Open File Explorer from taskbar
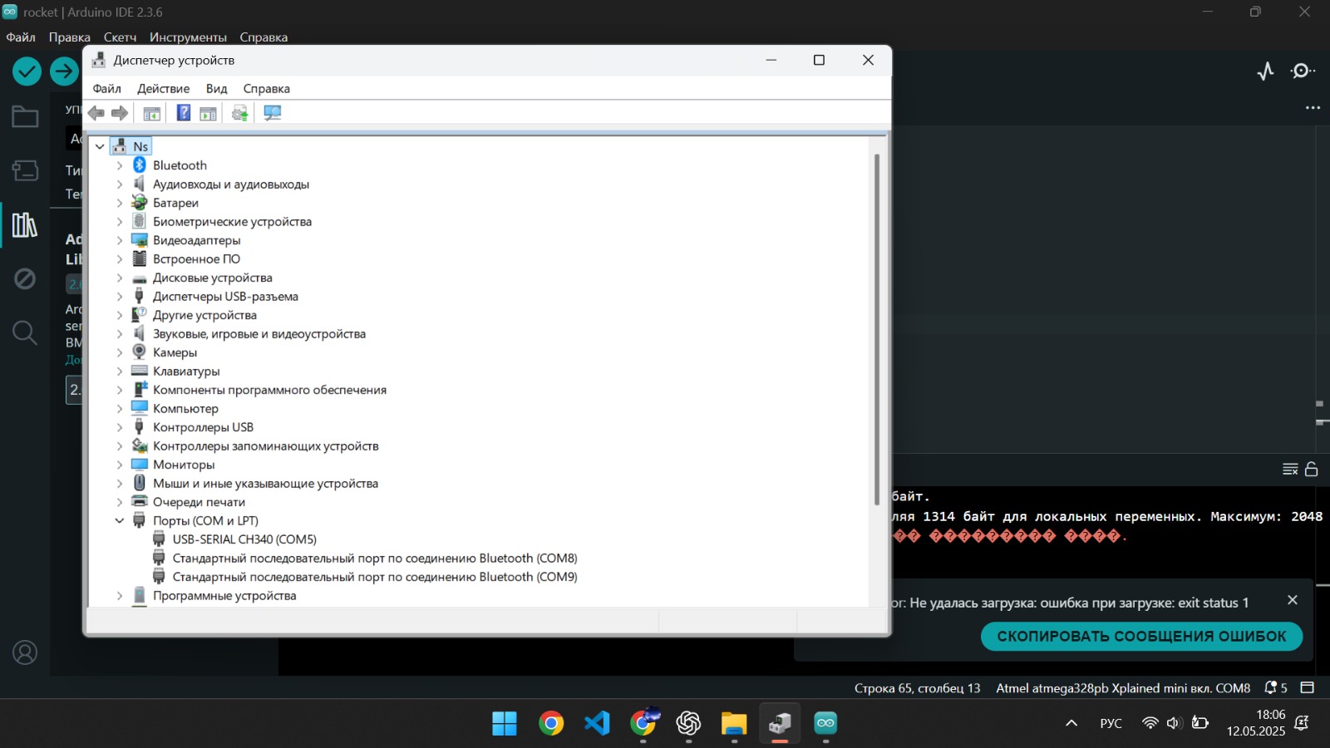The width and height of the screenshot is (1330, 748). (734, 723)
